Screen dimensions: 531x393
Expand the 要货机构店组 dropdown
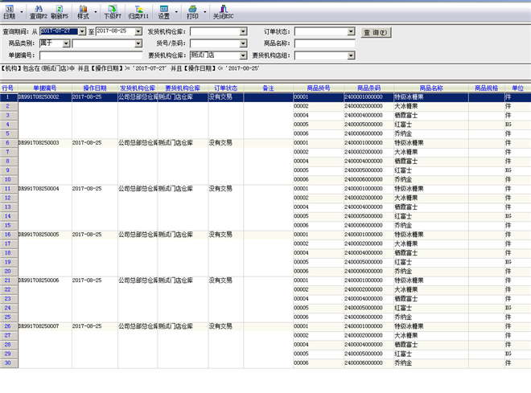pos(351,55)
